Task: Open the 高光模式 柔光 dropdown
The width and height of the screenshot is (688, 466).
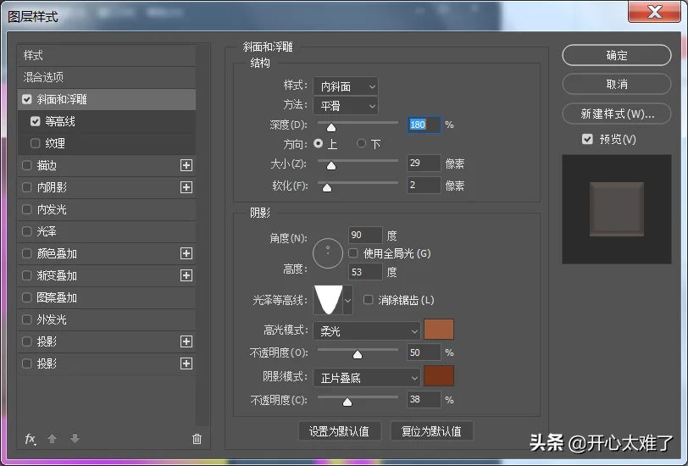Action: 367,330
